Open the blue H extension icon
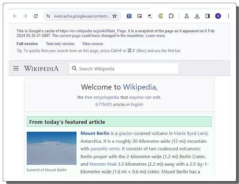 pyautogui.click(x=129, y=16)
